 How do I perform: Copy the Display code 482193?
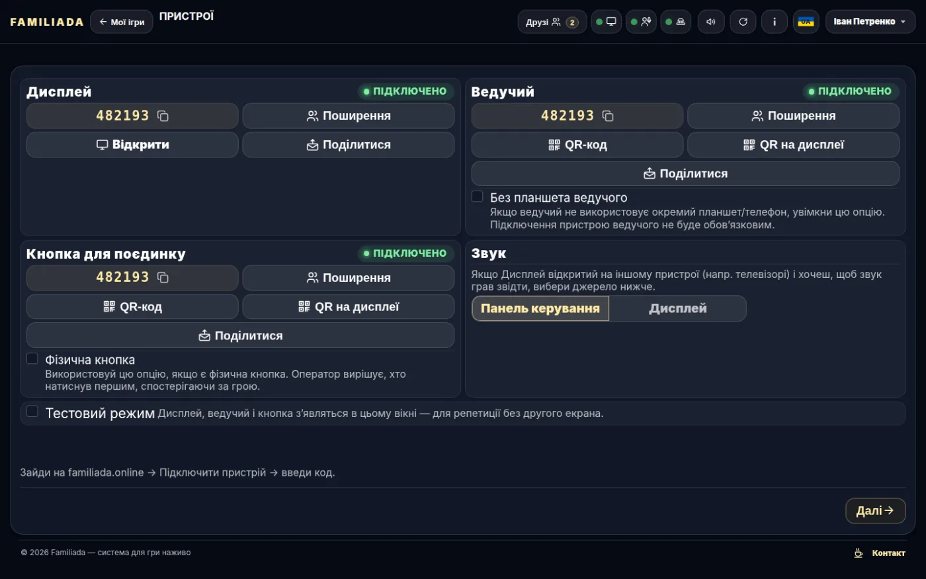tap(163, 116)
